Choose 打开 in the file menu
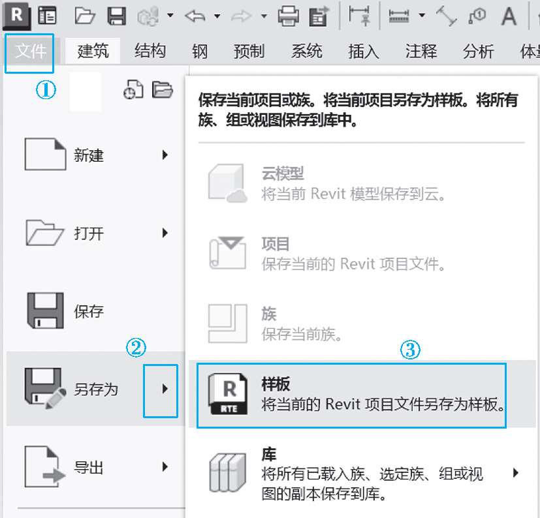This screenshot has height=518, width=540. click(x=96, y=233)
